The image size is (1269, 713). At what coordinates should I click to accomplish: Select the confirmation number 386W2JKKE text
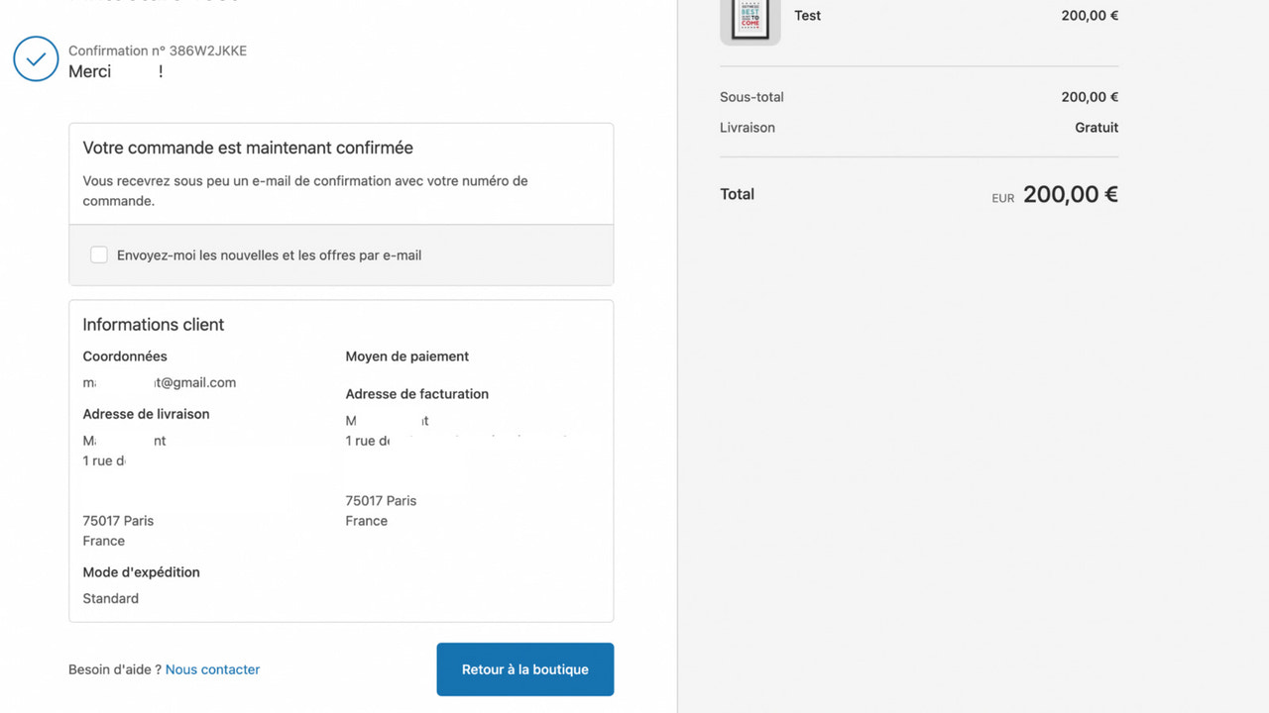click(x=208, y=51)
